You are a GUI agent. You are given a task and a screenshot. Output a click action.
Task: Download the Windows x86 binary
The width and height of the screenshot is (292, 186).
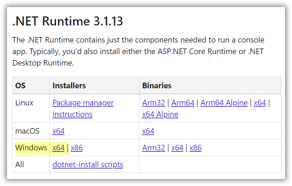coord(195,148)
